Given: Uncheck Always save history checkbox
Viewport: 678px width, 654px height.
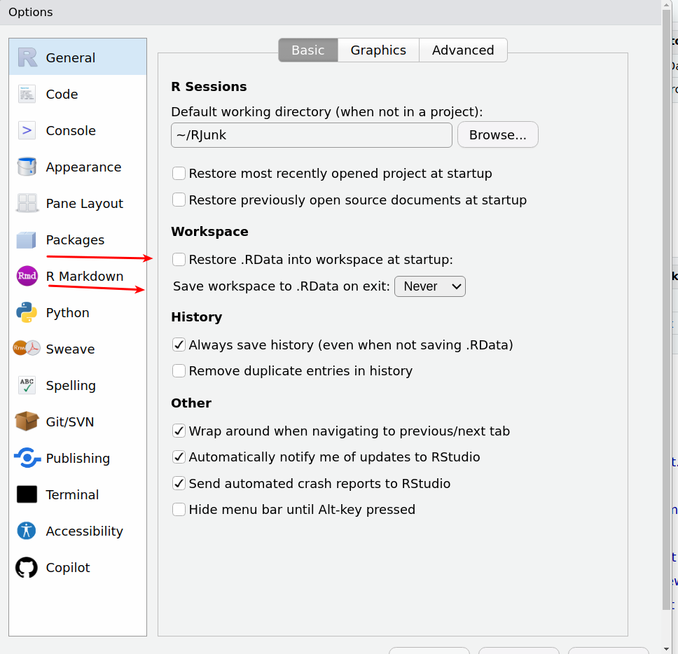Looking at the screenshot, I should tap(179, 345).
